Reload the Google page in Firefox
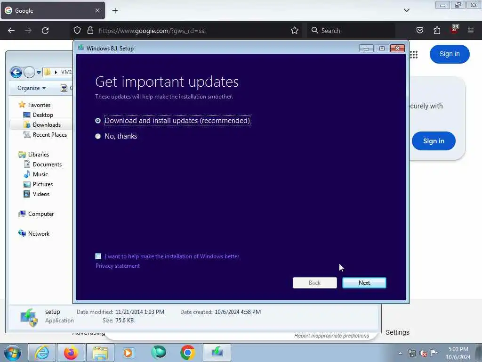 45,31
